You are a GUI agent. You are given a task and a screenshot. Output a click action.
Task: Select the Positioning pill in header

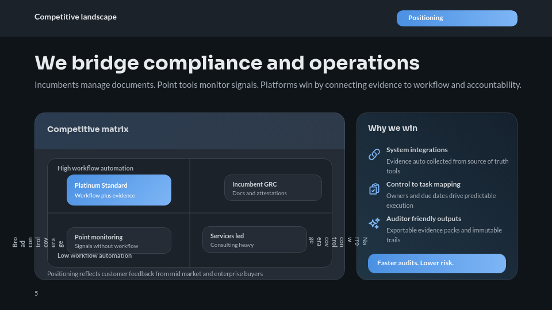pyautogui.click(x=457, y=18)
